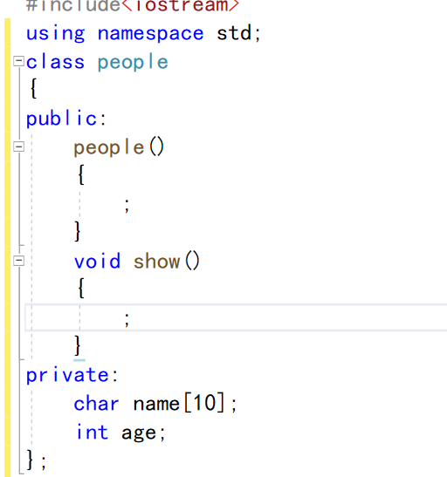Click the closing brace of show()

78,345
